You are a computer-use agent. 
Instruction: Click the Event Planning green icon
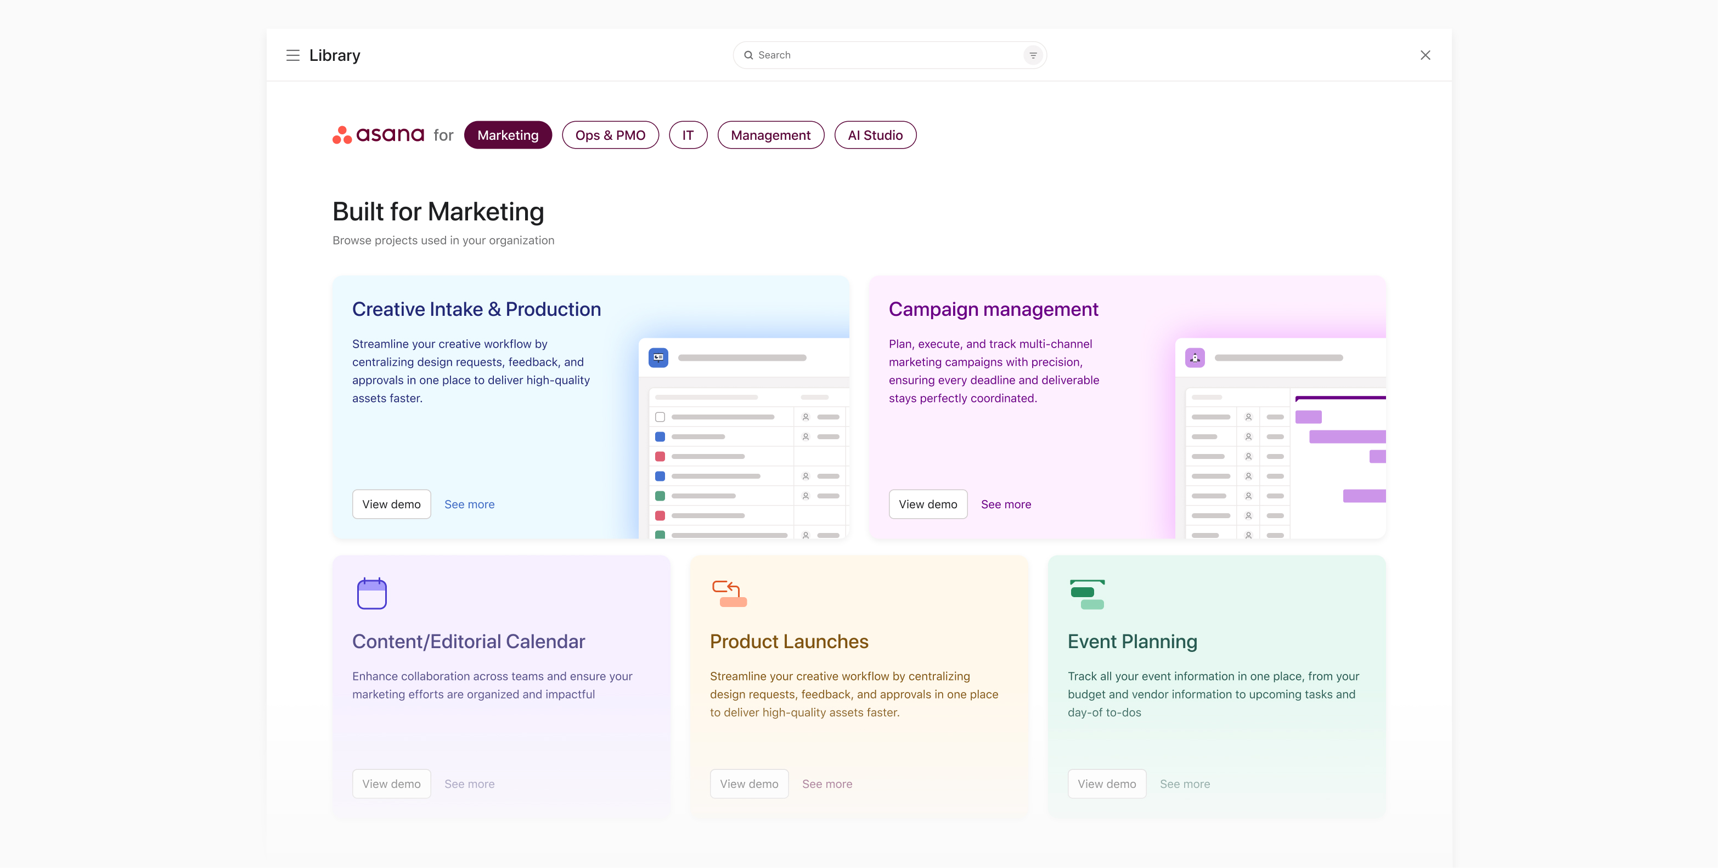1087,593
